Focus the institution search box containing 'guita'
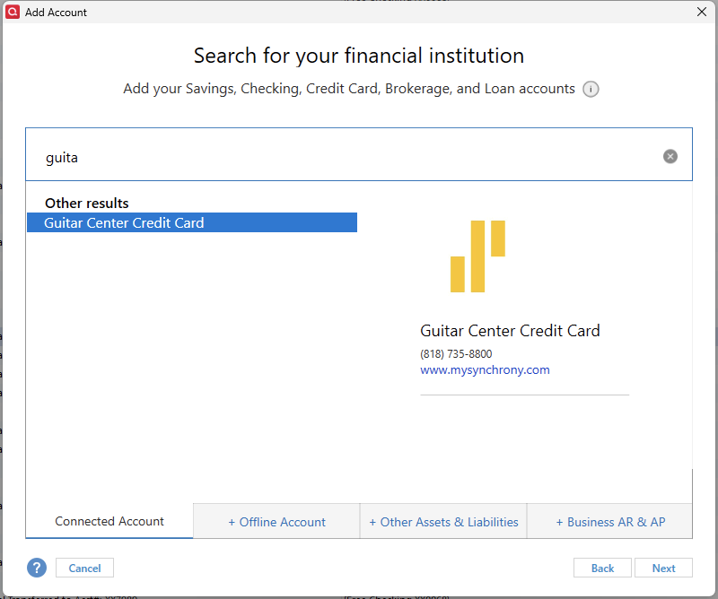The width and height of the screenshot is (718, 599). (358, 154)
